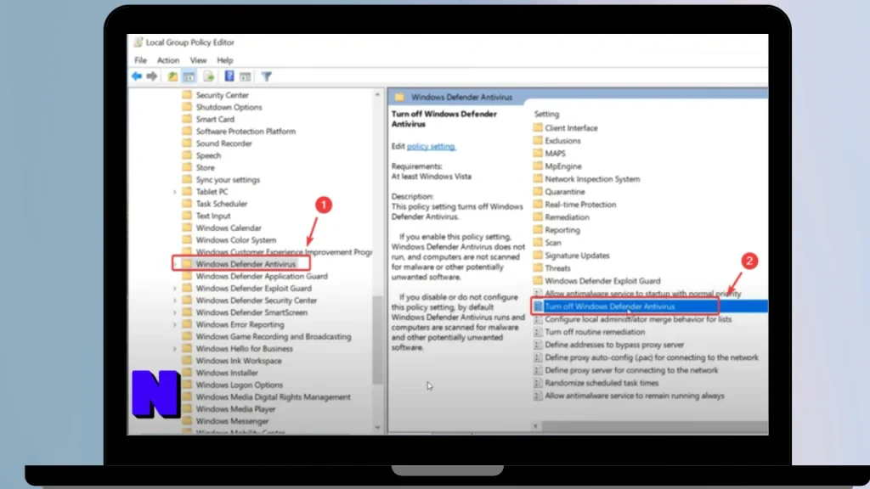Click the Randomize scheduled task times policy icon
This screenshot has height=489, width=870.
pos(538,383)
